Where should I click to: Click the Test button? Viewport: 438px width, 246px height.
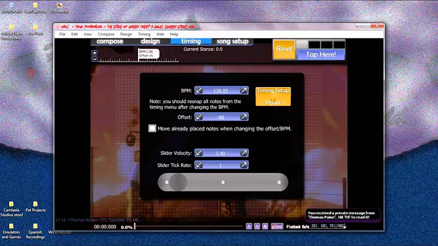point(277,226)
